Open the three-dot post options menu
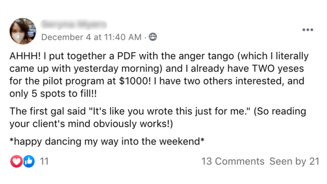The width and height of the screenshot is (327, 184). click(307, 30)
